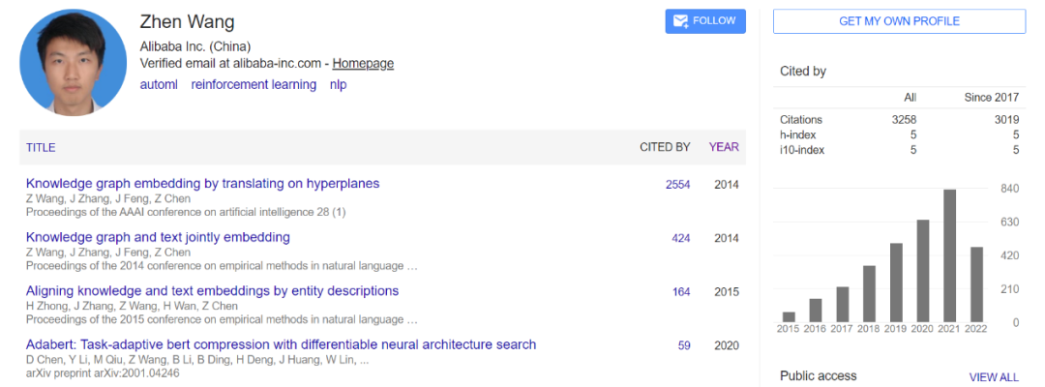Open Knowledge graph and text jointly embedding paper
Screen dimensions: 1045x387
158,237
